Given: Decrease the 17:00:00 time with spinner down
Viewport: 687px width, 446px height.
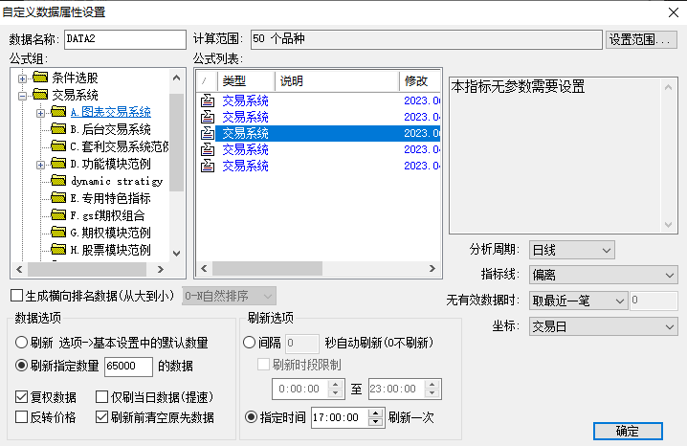Looking at the screenshot, I should coord(375,422).
